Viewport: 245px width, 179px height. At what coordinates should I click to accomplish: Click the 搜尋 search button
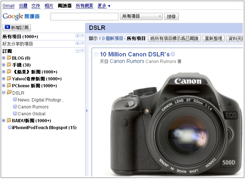coord(172,16)
